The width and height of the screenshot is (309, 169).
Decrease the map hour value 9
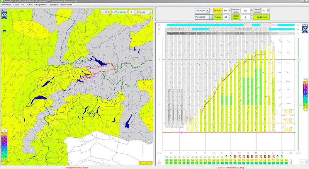pos(136,13)
